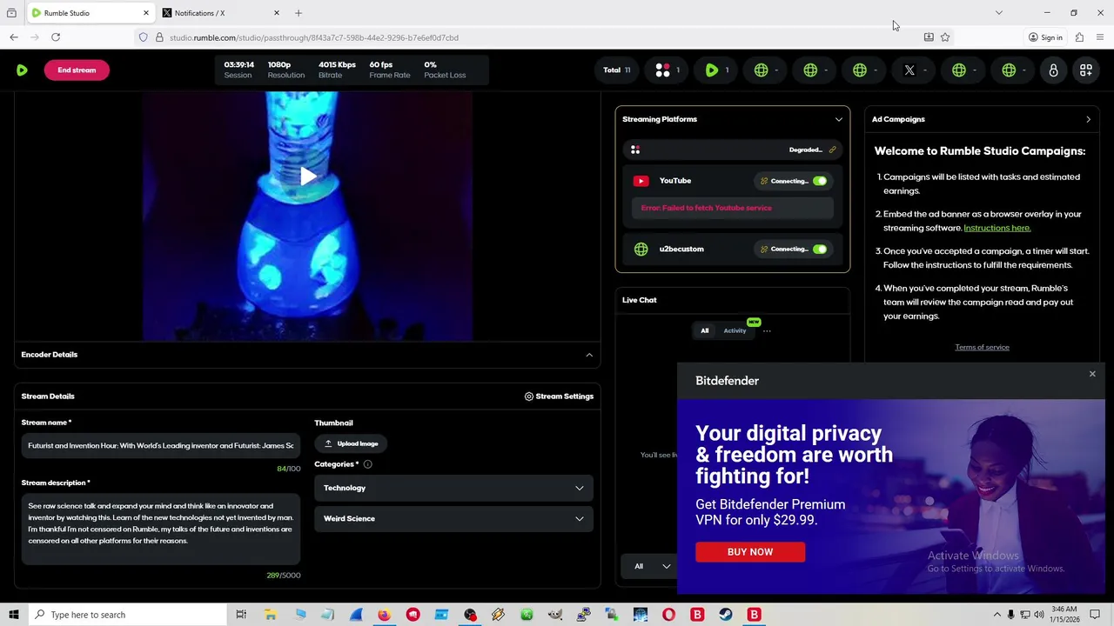Open the X platform viewer count pill
1114x626 pixels.
click(915, 70)
